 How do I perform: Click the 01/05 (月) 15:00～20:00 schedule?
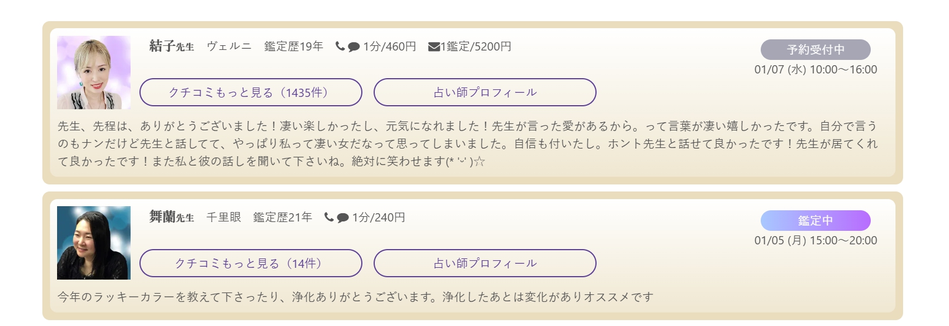pos(815,240)
